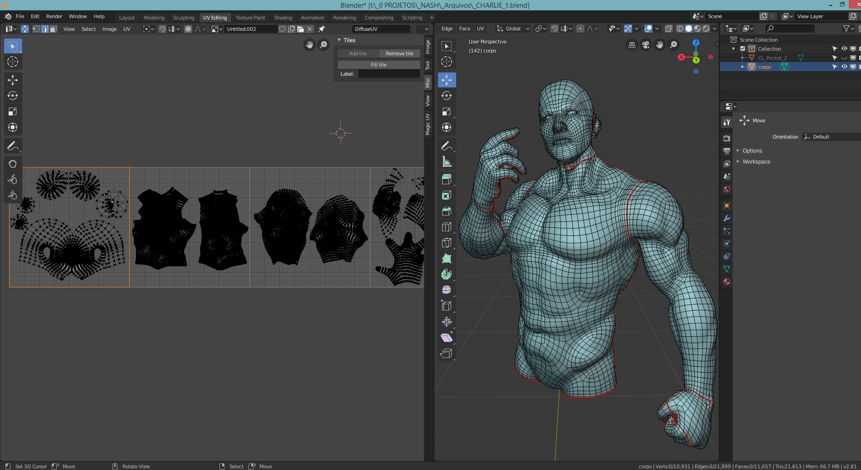Select the Grab sculpt tool in UV editor

13,163
